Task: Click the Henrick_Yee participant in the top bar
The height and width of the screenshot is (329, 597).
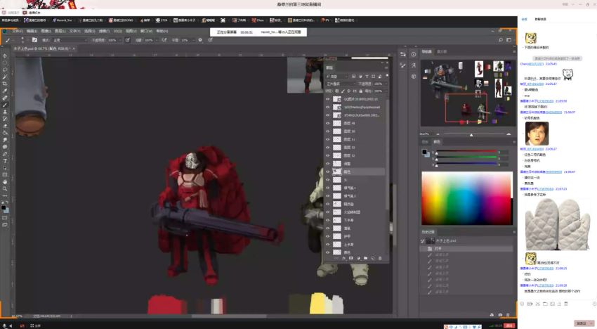Action: pos(62,20)
